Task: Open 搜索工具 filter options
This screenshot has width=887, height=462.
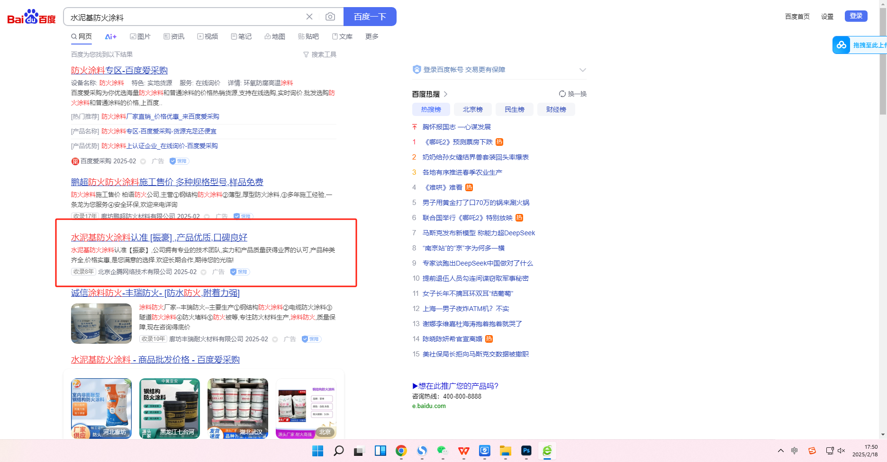Action: click(320, 54)
